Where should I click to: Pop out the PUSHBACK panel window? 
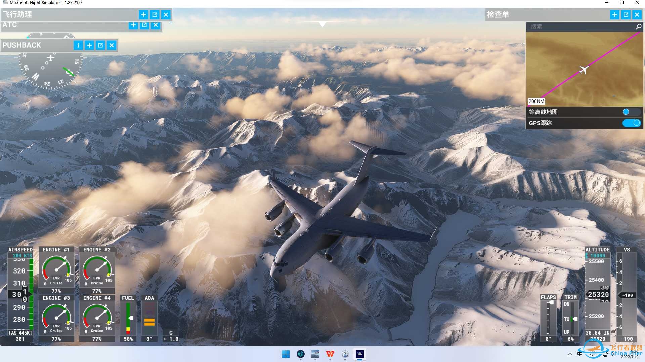(100, 45)
